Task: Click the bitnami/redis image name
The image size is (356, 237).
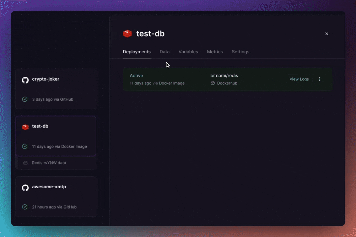Action: pyautogui.click(x=224, y=76)
